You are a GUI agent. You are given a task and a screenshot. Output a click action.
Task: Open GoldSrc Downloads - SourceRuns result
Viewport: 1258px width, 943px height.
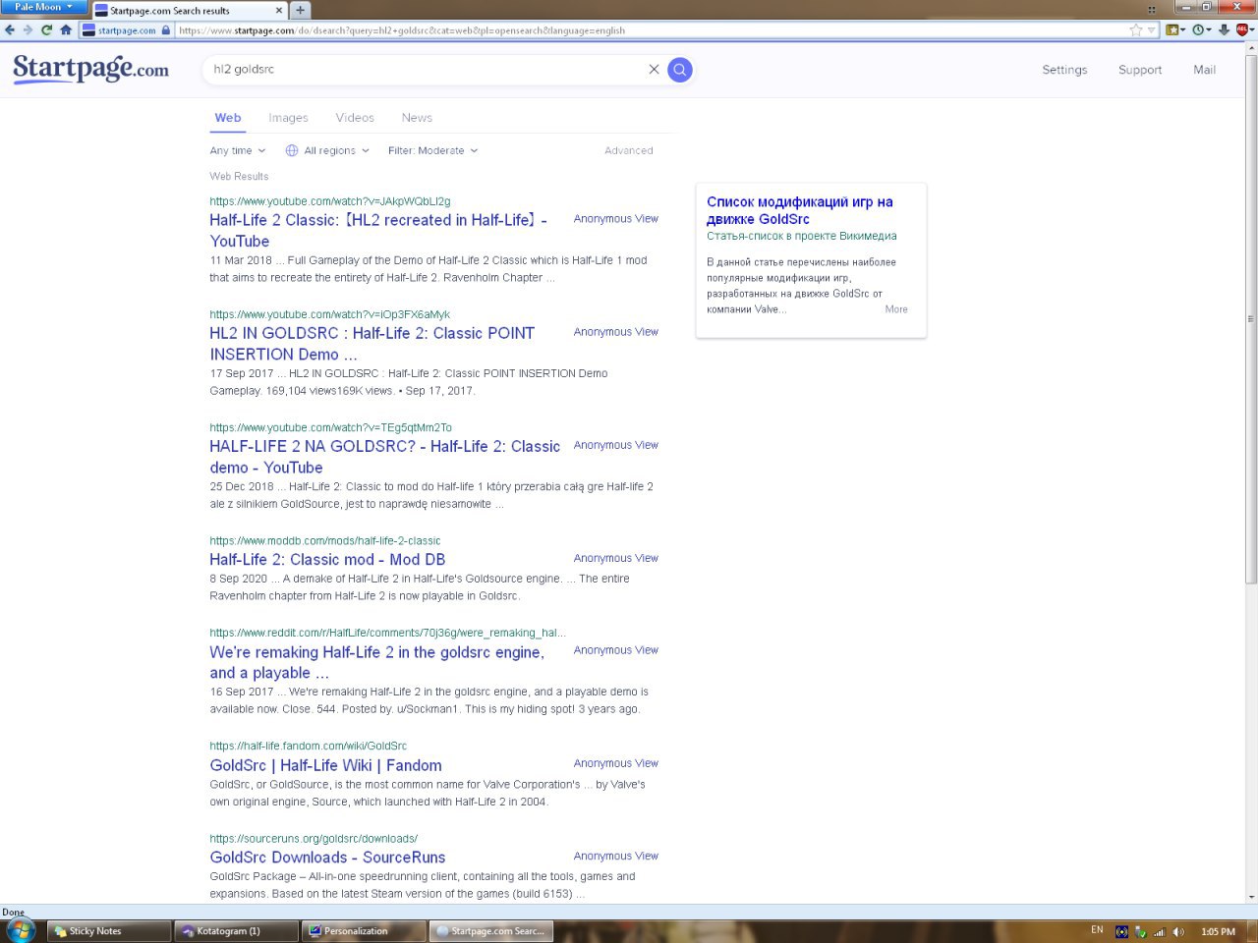point(327,858)
